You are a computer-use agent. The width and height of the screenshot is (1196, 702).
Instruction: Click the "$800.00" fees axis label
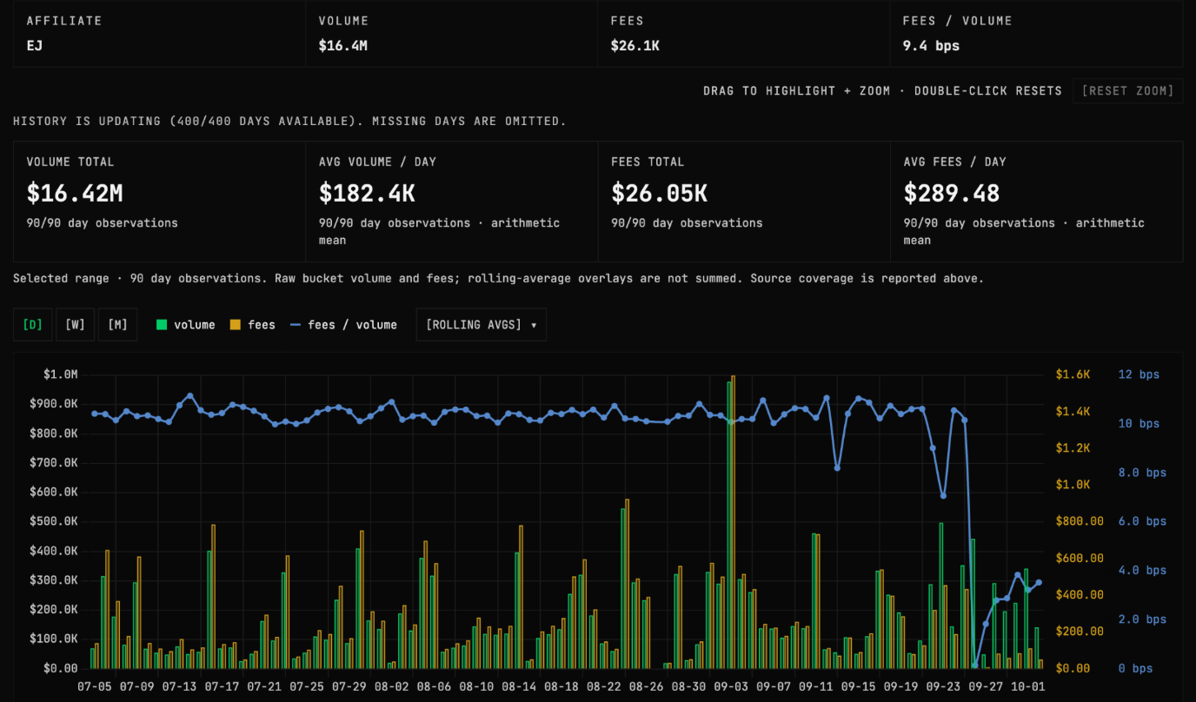1080,521
